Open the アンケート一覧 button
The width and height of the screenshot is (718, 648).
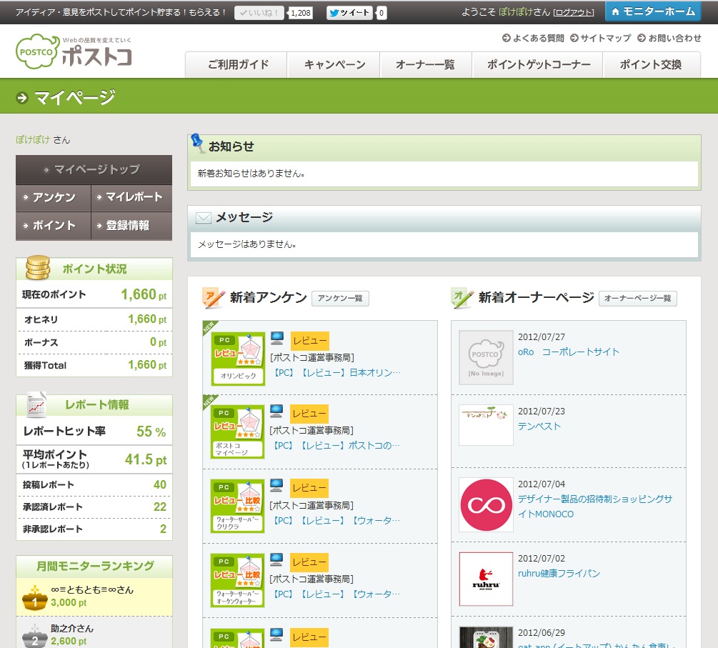[340, 299]
